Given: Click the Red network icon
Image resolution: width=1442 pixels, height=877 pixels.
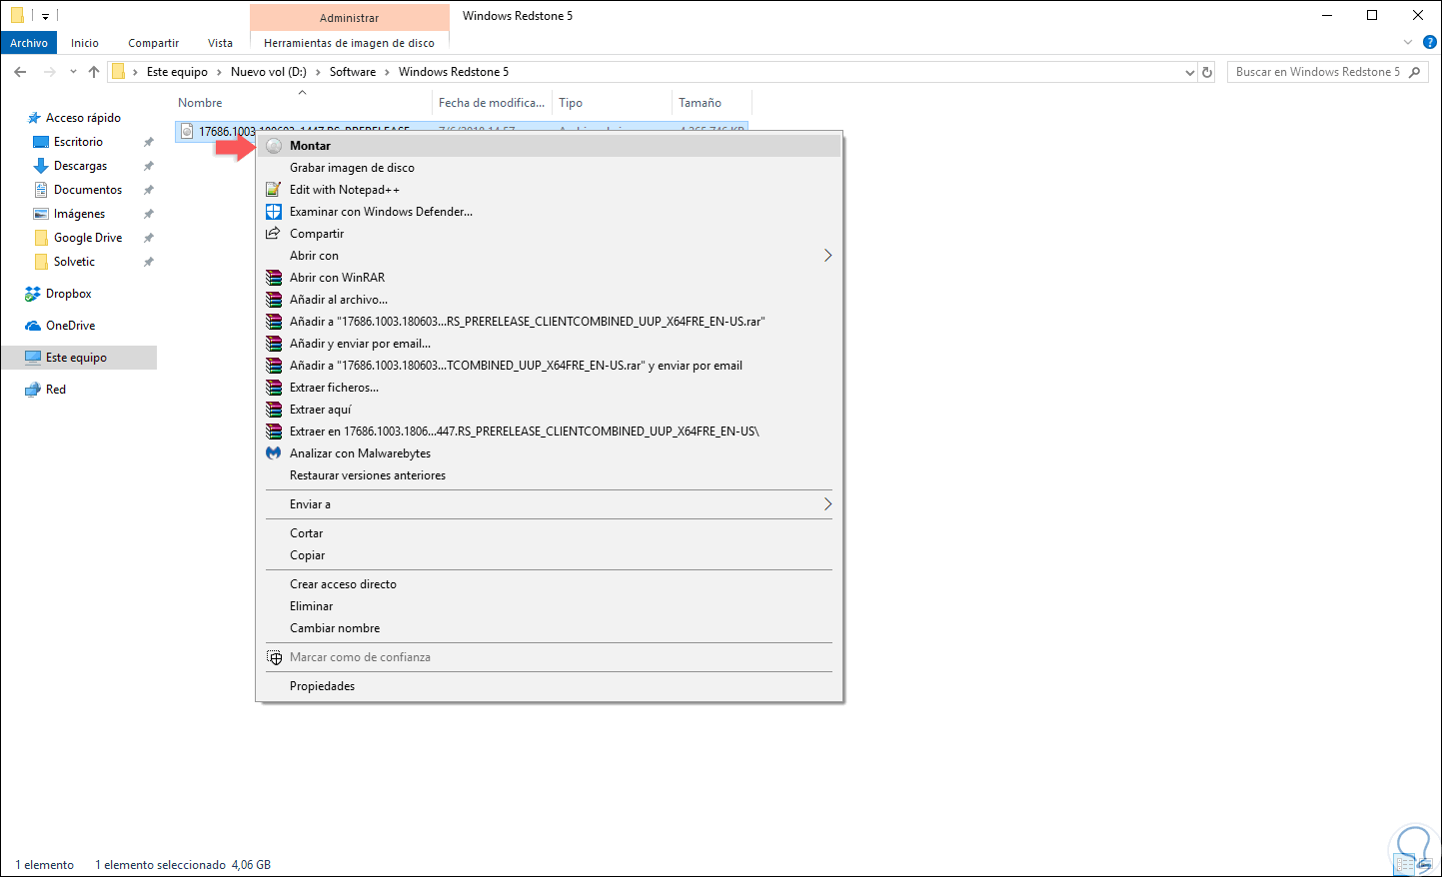Looking at the screenshot, I should click(x=33, y=390).
